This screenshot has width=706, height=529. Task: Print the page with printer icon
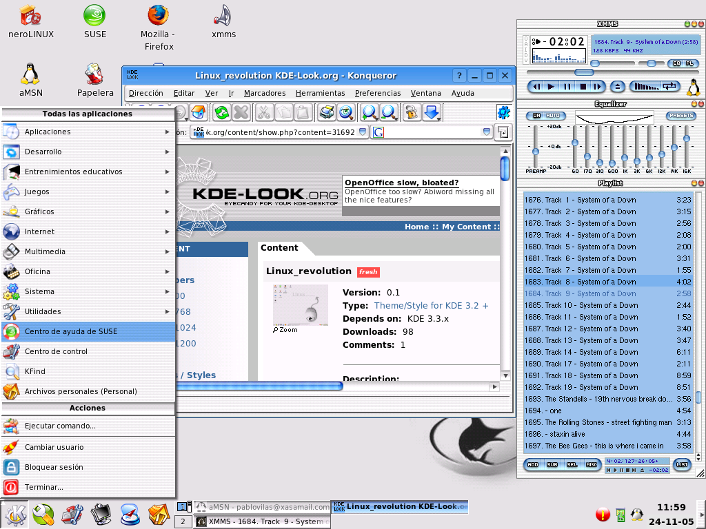click(326, 112)
